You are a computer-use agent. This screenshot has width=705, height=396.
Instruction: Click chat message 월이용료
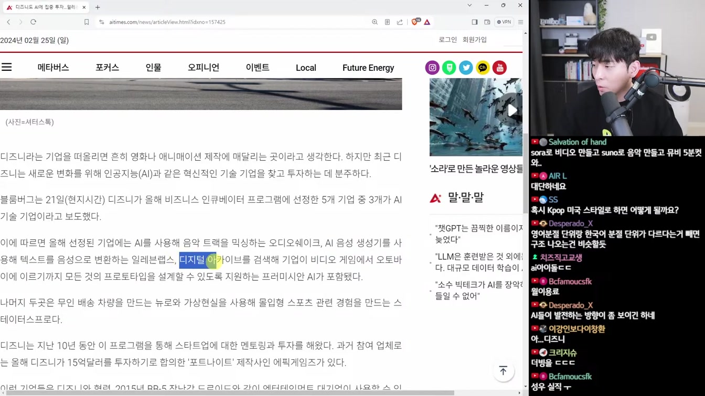(544, 292)
